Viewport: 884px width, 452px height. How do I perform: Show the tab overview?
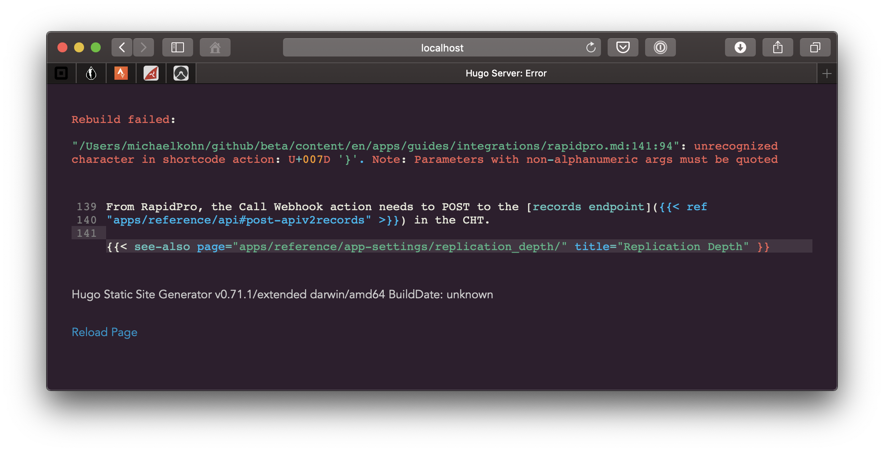[814, 47]
